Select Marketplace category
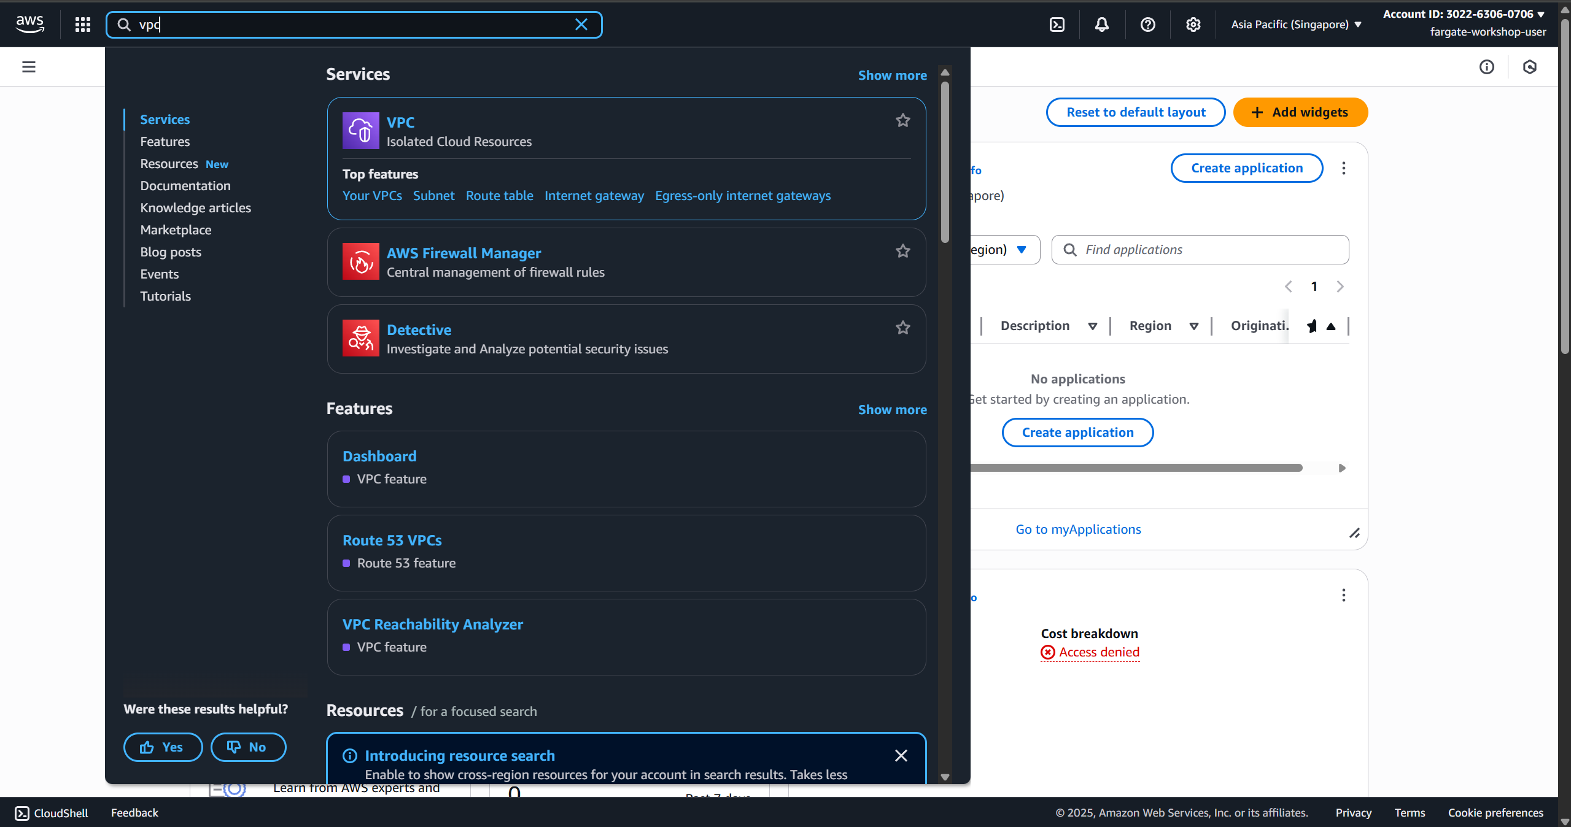1571x827 pixels. tap(176, 230)
